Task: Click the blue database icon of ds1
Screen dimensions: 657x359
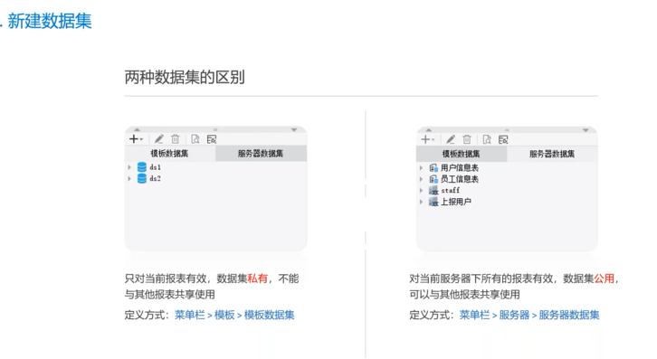Action: 142,167
